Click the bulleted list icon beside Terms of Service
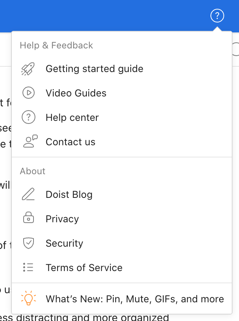Screen dimensions: 239x321 click(x=28, y=268)
